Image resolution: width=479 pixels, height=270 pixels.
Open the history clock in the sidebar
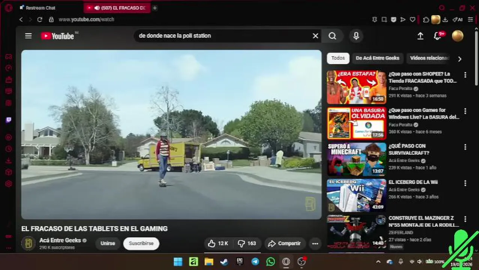click(8, 149)
